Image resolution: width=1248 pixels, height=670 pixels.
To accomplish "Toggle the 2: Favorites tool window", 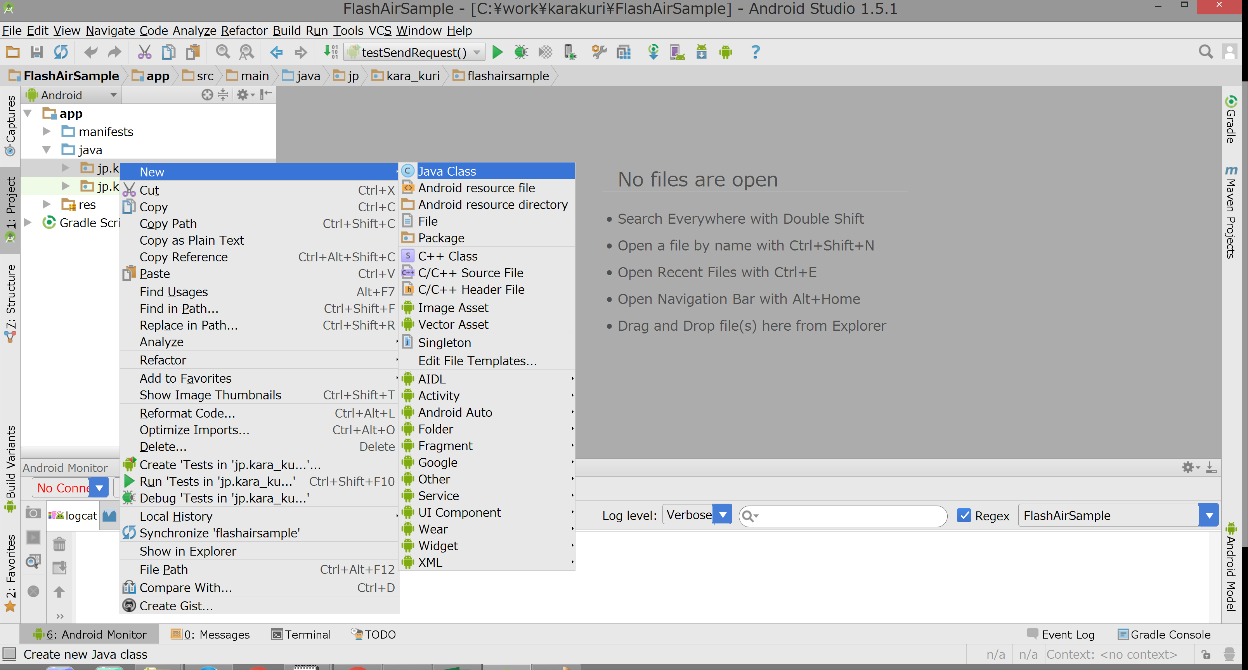I will point(10,574).
